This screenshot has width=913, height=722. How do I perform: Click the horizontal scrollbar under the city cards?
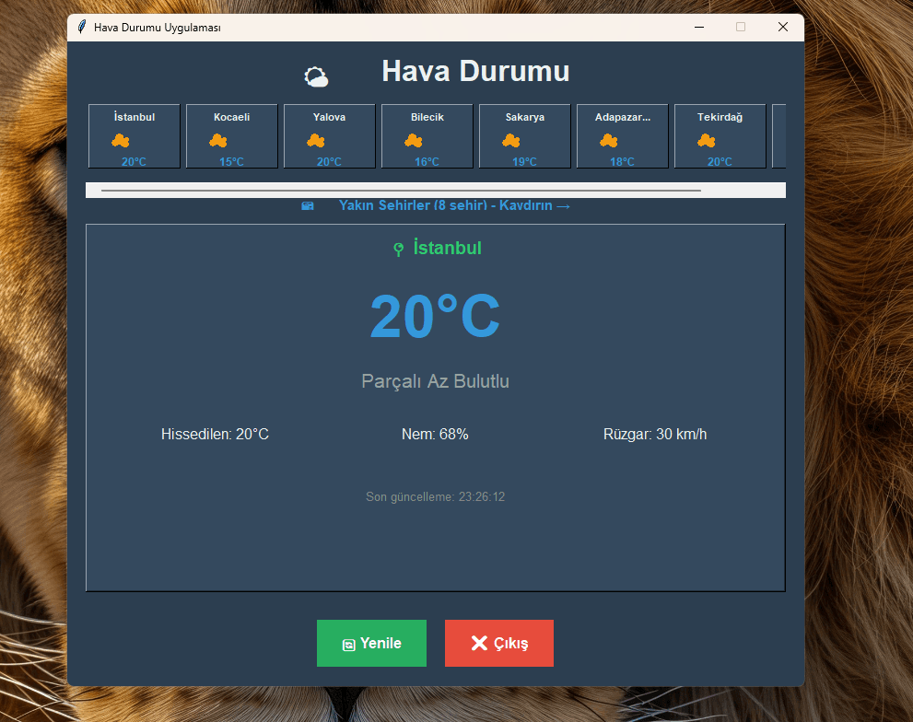pos(436,190)
